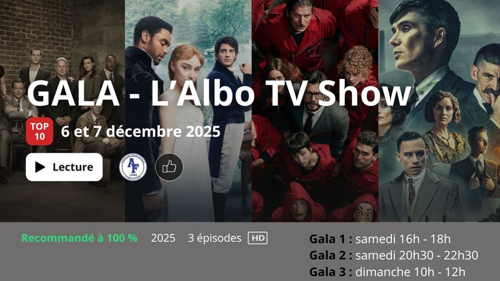Select the GALA - L'Albo TV Show title
500x281 pixels.
point(219,93)
